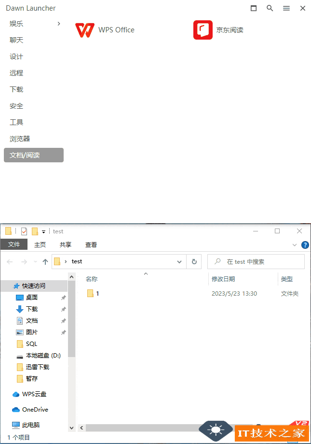Screen dimensions: 311x444
Task: Open Explorer help question mark
Action: [305, 245]
